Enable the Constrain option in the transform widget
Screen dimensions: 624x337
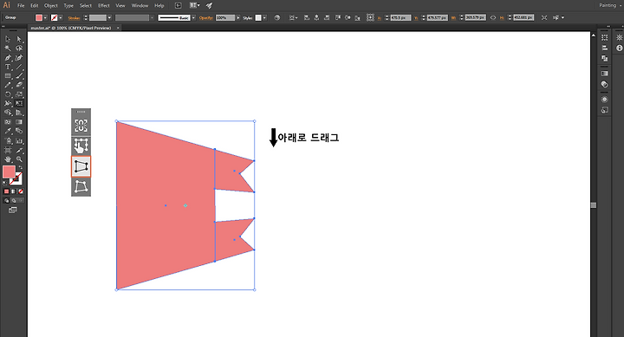81,126
